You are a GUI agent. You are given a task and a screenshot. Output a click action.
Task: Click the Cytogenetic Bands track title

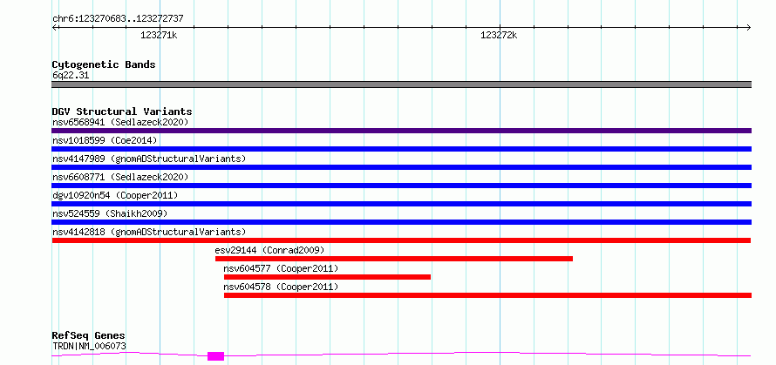click(104, 64)
